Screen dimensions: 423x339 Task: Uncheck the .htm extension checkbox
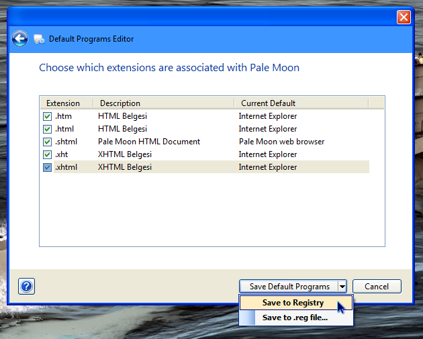[x=47, y=116]
